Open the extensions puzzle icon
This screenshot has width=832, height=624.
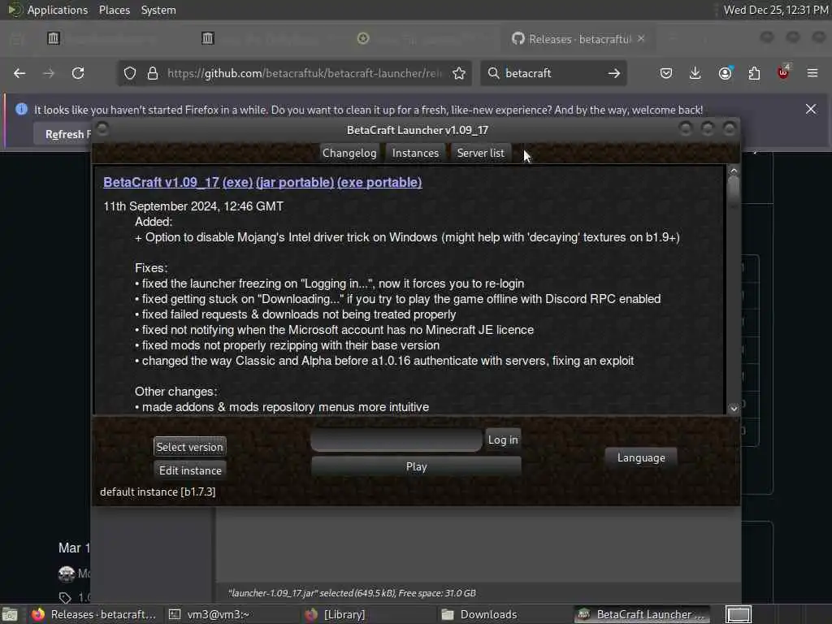[754, 73]
